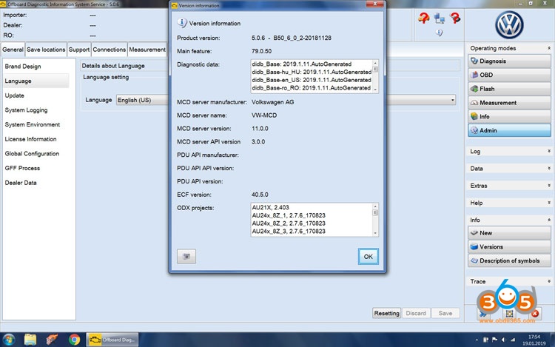Expand the Trace section

pos(548,281)
